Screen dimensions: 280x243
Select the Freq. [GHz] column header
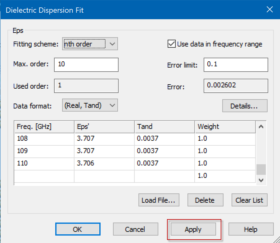click(x=44, y=126)
